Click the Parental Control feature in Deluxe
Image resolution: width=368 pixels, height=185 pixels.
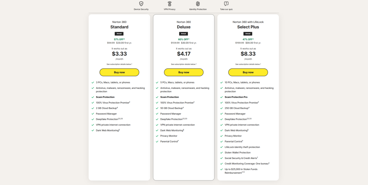169,141
